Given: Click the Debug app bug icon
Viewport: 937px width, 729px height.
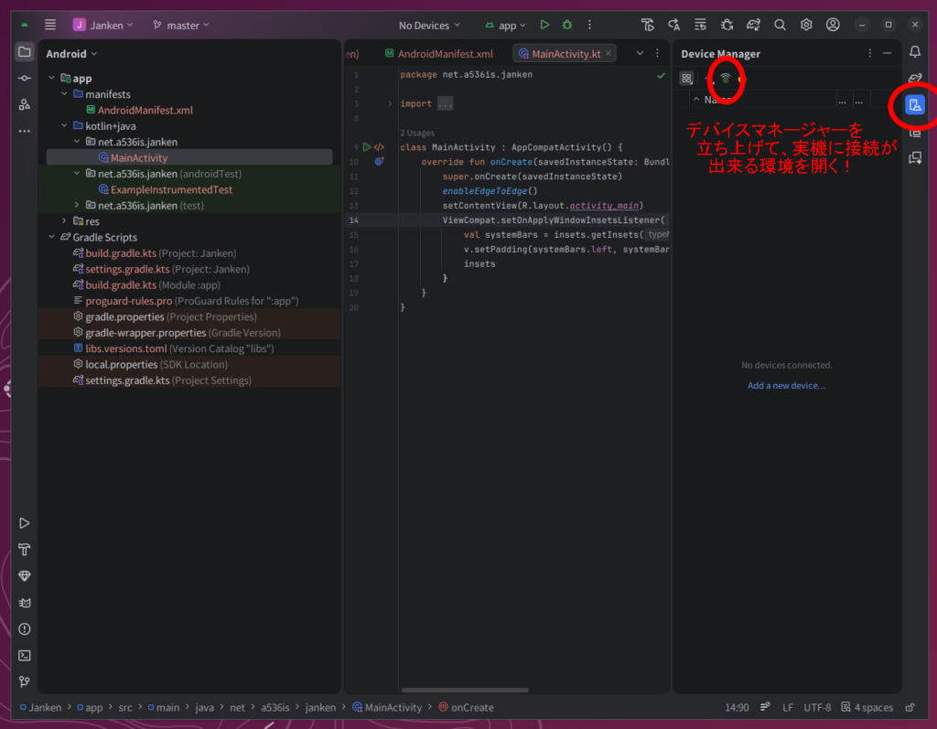Looking at the screenshot, I should coord(567,26).
